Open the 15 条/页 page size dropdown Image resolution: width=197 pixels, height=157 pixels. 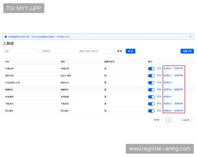[186, 120]
